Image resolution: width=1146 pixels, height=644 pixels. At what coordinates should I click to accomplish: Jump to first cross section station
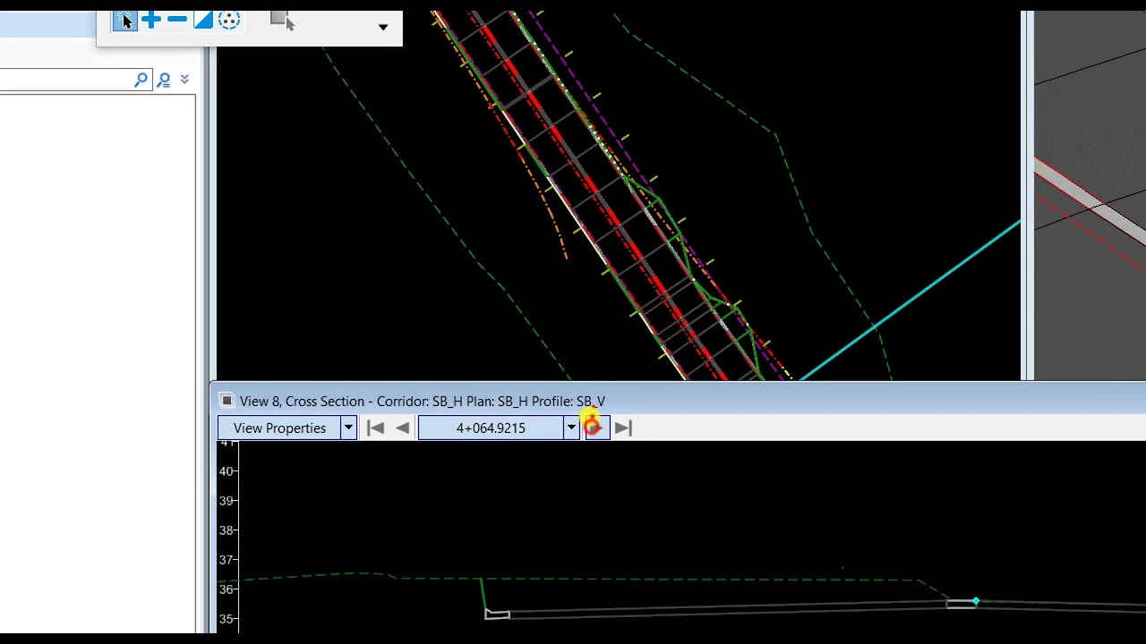coord(376,428)
